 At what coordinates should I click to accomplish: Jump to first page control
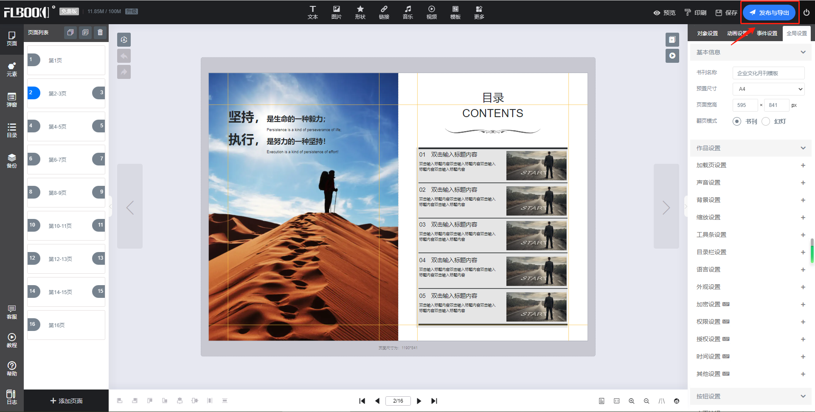(362, 401)
